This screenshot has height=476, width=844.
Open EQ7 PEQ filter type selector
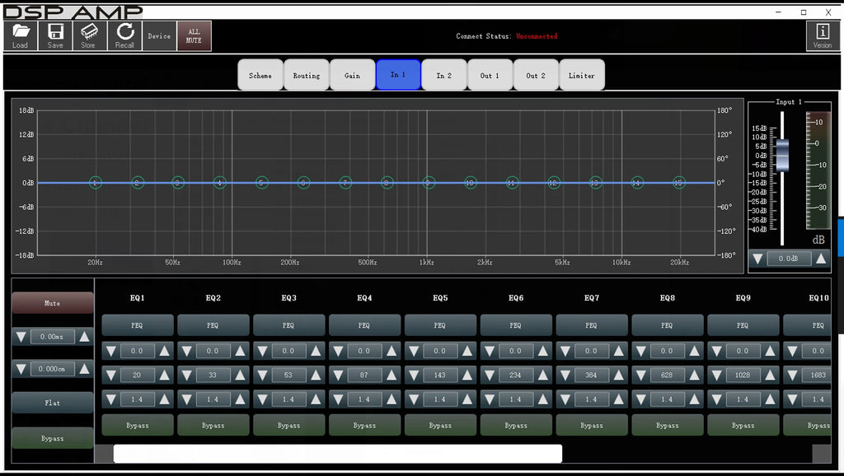pyautogui.click(x=592, y=324)
